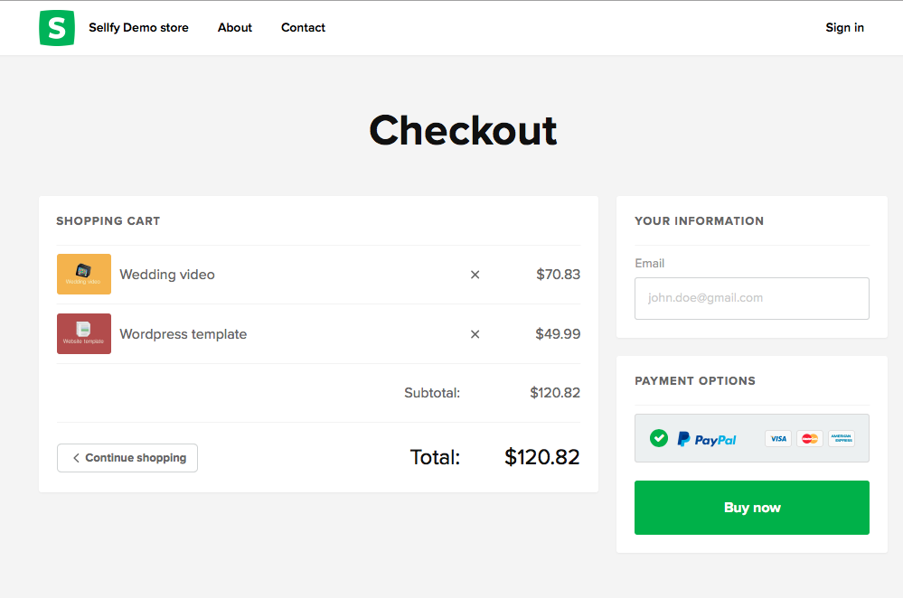
Task: Remove the Wedding video item
Action: (x=475, y=275)
